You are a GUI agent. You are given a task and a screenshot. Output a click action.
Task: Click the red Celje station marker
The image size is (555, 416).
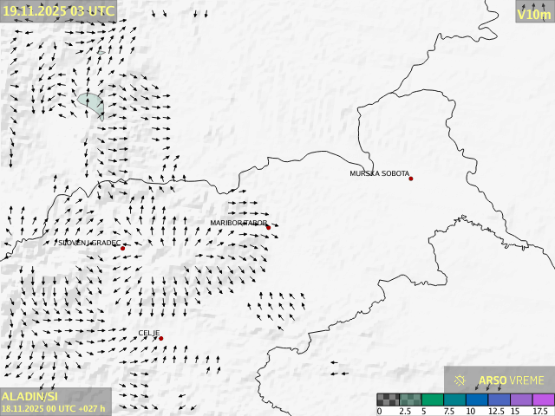tap(161, 338)
